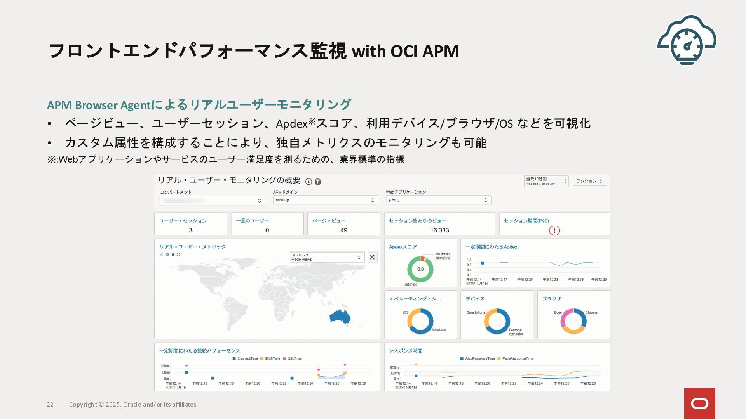Open the Webアプリケーション dropdown
The image size is (746, 419).
point(438,200)
